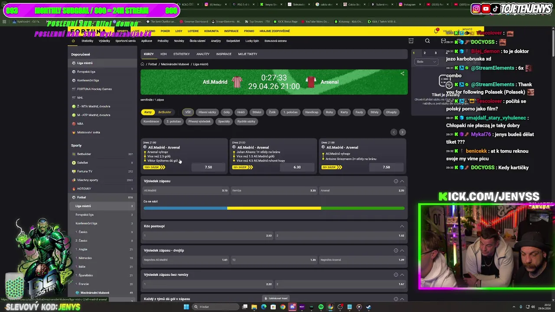Show previous bet card with left arrow

pos(394,132)
